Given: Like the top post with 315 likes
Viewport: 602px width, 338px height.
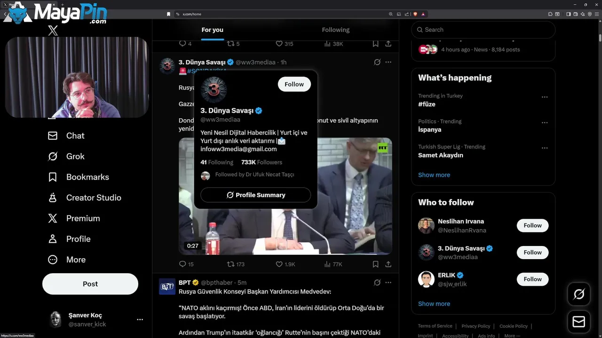Looking at the screenshot, I should pyautogui.click(x=285, y=44).
